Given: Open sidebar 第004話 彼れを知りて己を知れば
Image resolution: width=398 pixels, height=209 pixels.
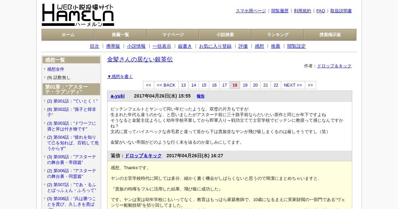Looking at the screenshot, I should pyautogui.click(x=73, y=143).
